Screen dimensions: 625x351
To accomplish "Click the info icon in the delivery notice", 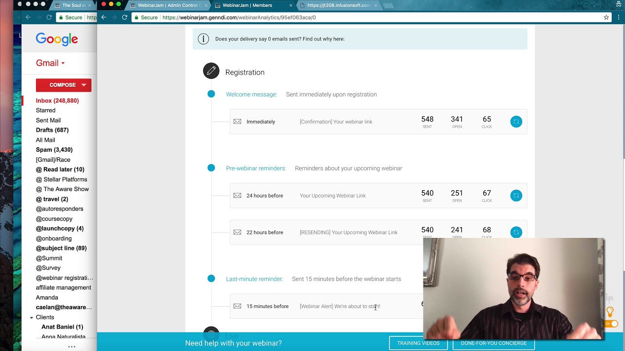I will click(x=203, y=39).
